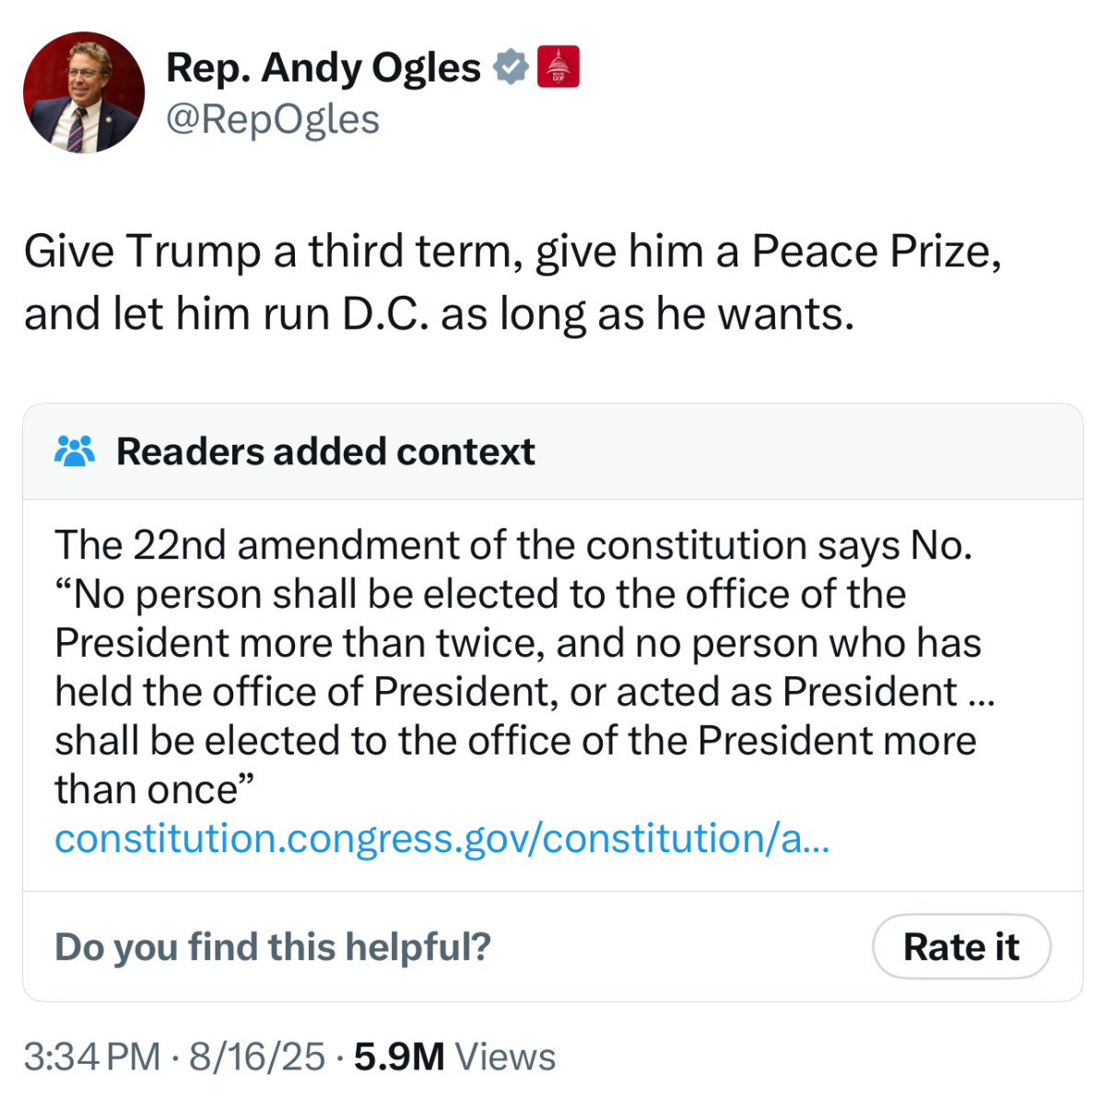Click the Views label

(506, 1057)
